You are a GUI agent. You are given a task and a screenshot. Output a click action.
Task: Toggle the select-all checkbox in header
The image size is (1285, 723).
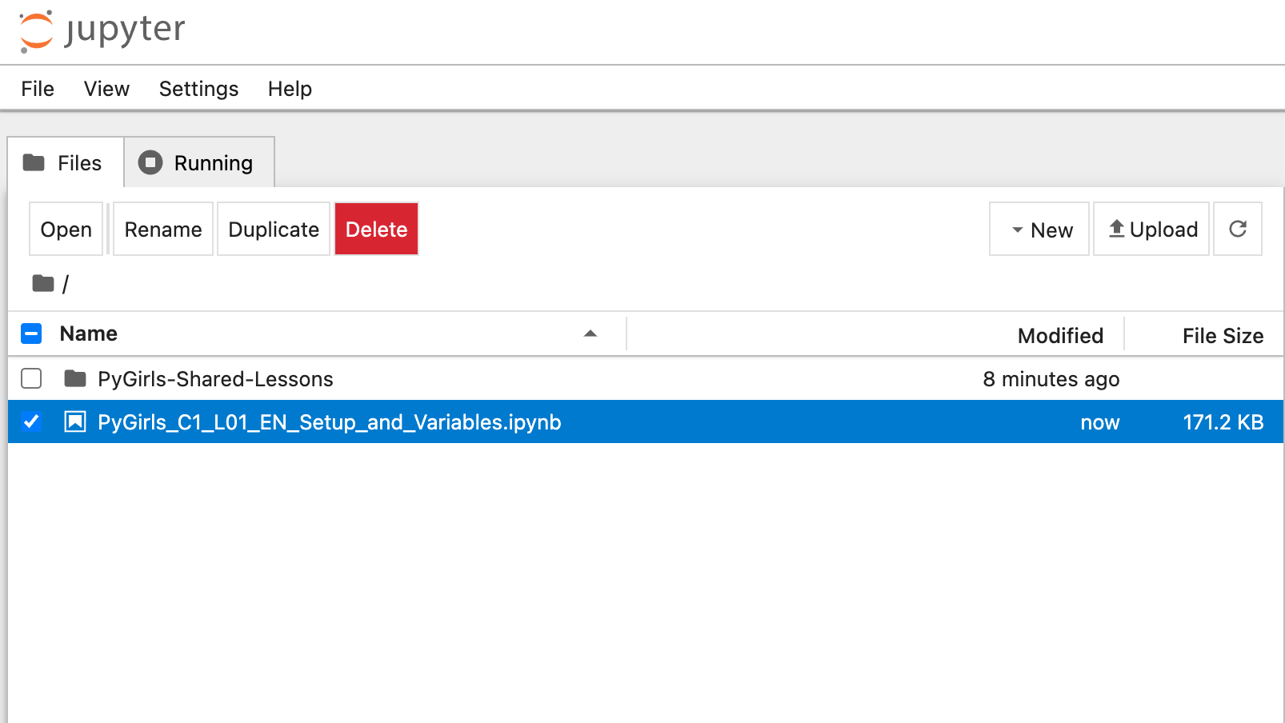(x=31, y=334)
